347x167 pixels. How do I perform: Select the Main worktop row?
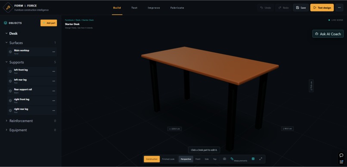click(x=32, y=52)
